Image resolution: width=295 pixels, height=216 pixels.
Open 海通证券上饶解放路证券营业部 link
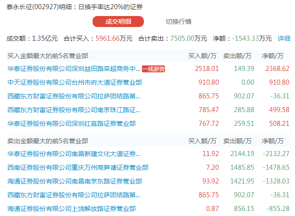point(71,209)
